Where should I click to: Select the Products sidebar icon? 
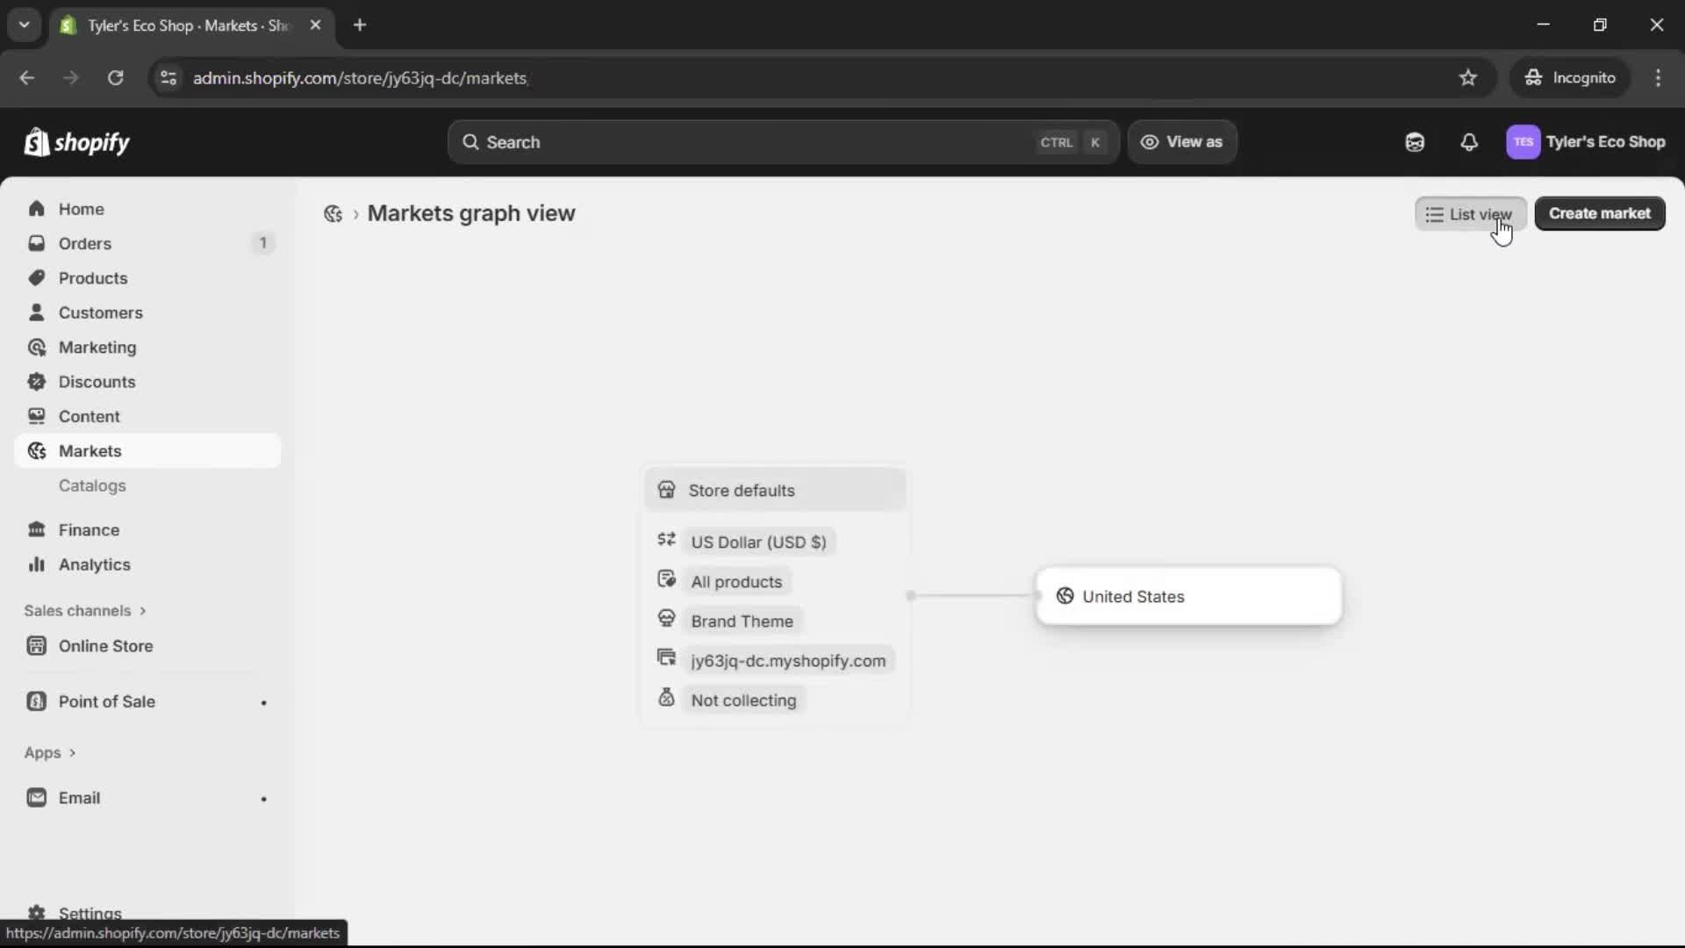(x=36, y=277)
